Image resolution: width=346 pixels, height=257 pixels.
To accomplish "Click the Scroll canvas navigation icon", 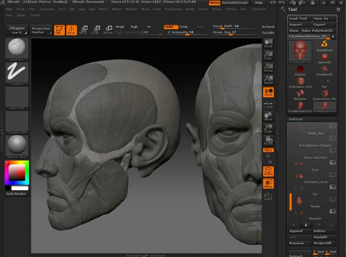I will point(268,43).
